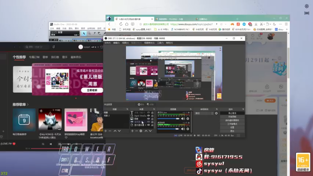Click listen-to-identify mic icon in music player
Image resolution: width=313 pixels, height=176 pixels.
point(54,47)
